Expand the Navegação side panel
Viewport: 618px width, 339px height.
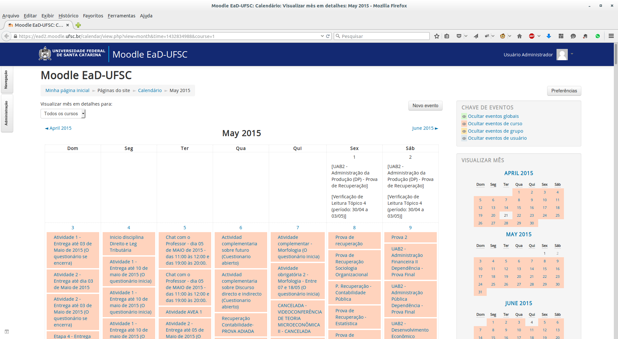(x=6, y=80)
